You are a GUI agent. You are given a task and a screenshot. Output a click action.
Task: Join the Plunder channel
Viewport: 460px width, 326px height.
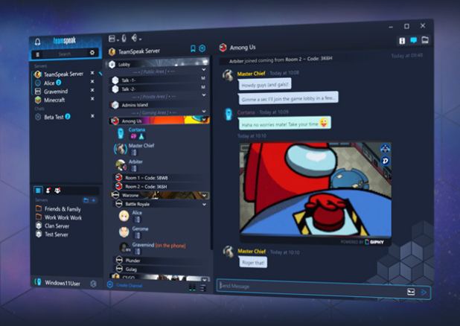coord(161,261)
